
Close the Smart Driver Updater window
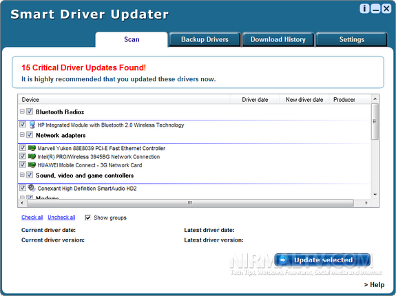386,8
